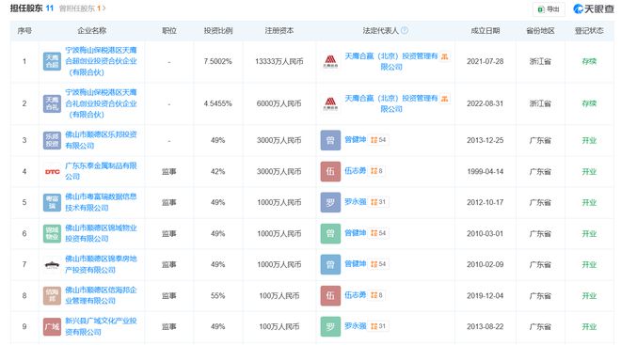Click company count badge 31 in row 5
Image resolution: width=621 pixels, height=345 pixels.
378,202
